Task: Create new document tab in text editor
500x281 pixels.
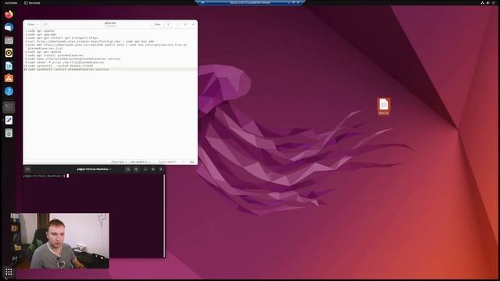Action: coord(45,24)
